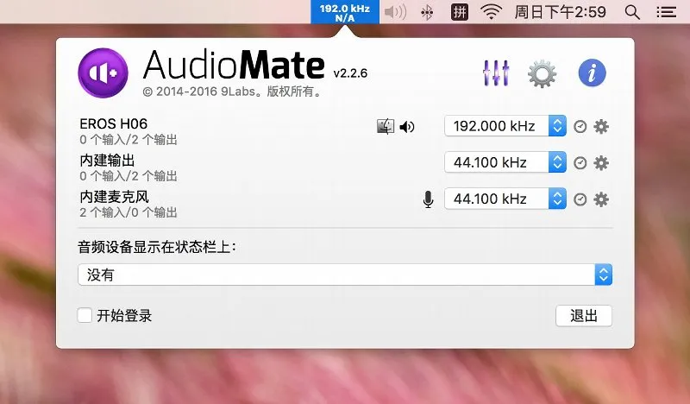Click 2 个输入/0 个输出 text
690x404 pixels.
click(x=129, y=212)
